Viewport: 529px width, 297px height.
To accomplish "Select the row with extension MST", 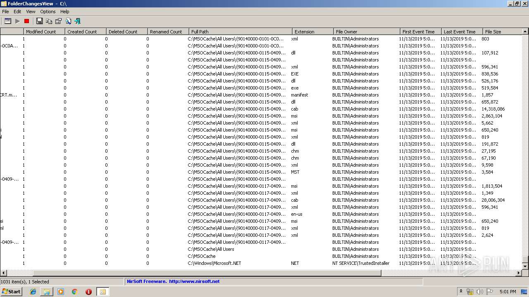I will 261,172.
